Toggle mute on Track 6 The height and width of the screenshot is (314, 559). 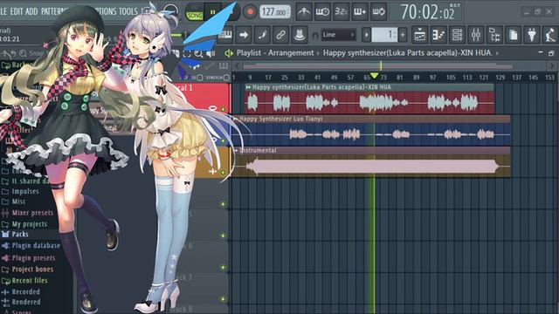pyautogui.click(x=223, y=268)
